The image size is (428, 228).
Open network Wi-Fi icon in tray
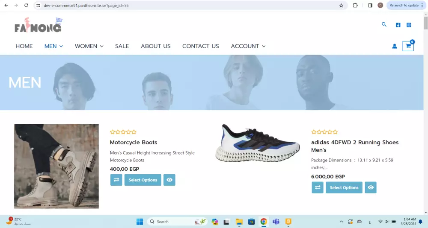tap(380, 222)
